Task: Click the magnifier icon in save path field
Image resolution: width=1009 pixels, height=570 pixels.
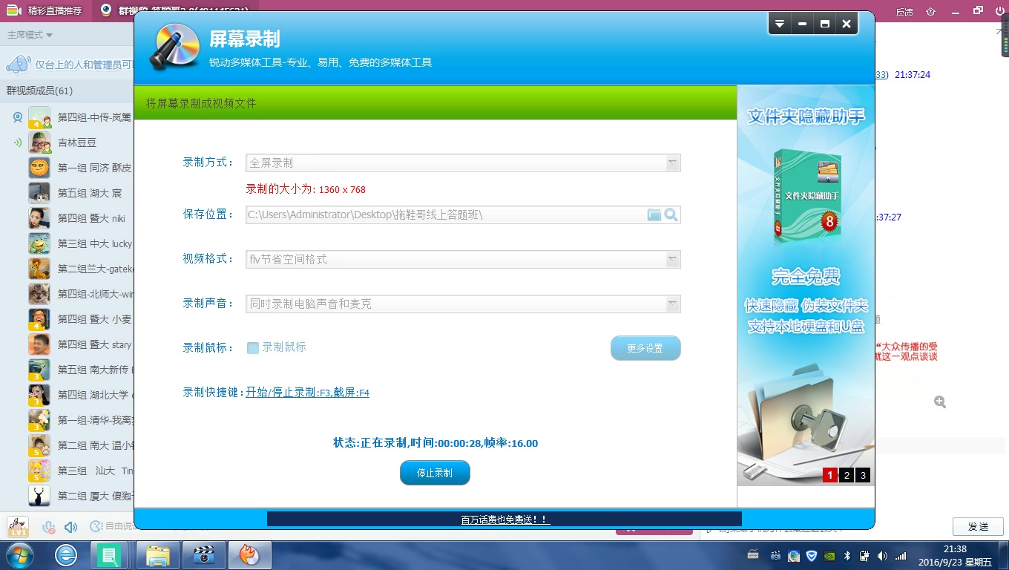Action: [x=671, y=215]
